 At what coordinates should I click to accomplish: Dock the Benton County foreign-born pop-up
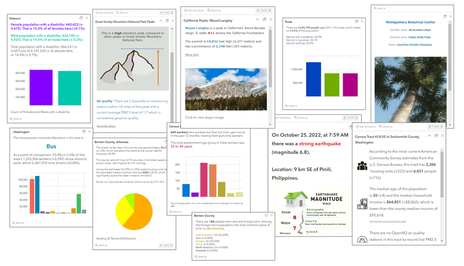(x=266, y=215)
